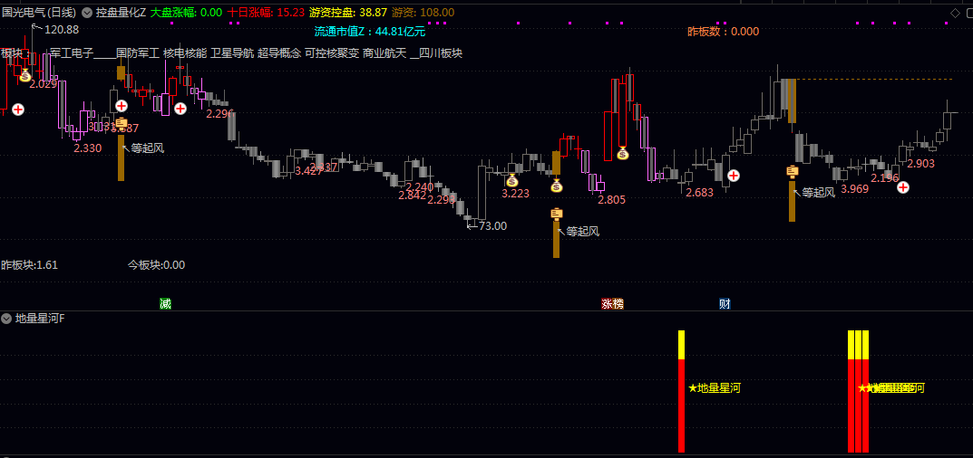Click the ★地量星河 signal label text

[715, 388]
